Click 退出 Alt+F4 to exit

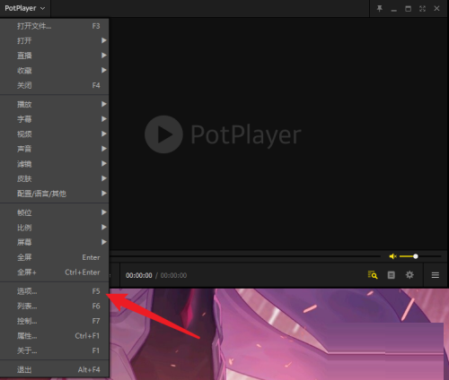[x=55, y=370]
